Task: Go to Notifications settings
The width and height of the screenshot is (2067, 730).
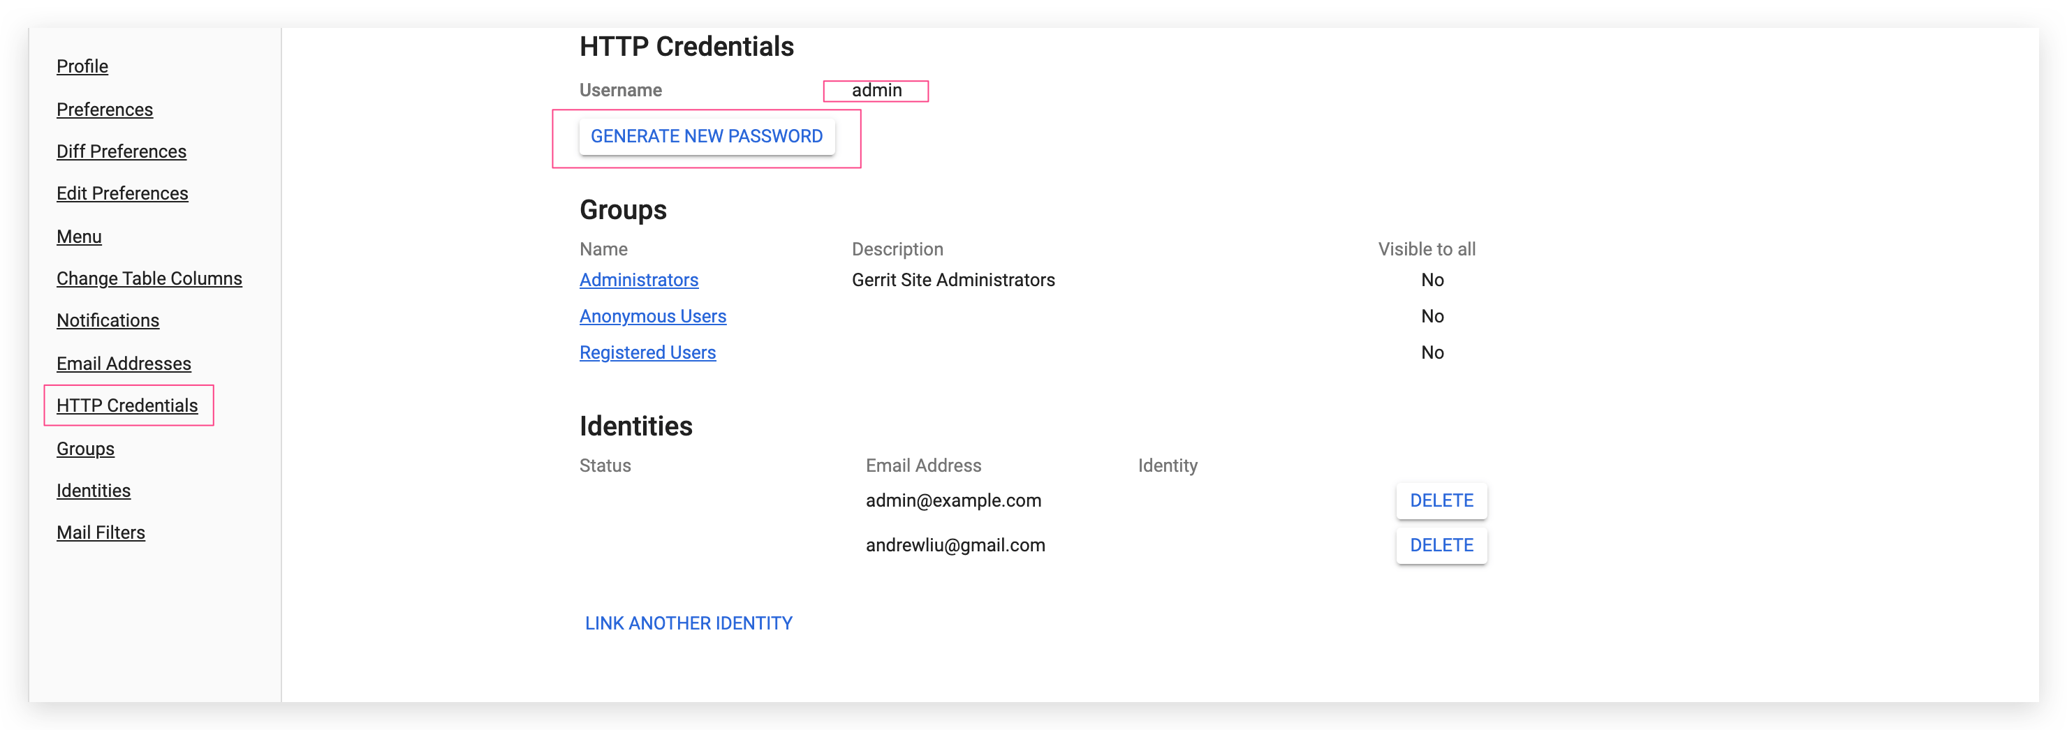Action: [x=108, y=321]
